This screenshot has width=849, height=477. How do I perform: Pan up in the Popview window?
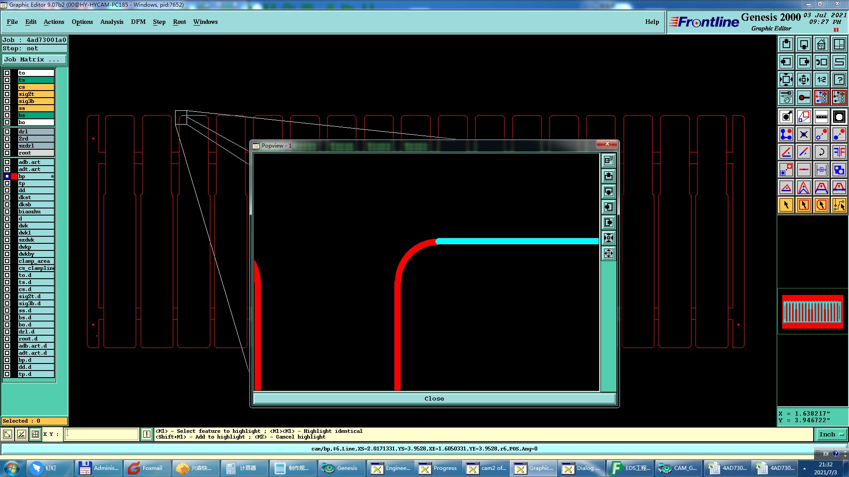(609, 176)
